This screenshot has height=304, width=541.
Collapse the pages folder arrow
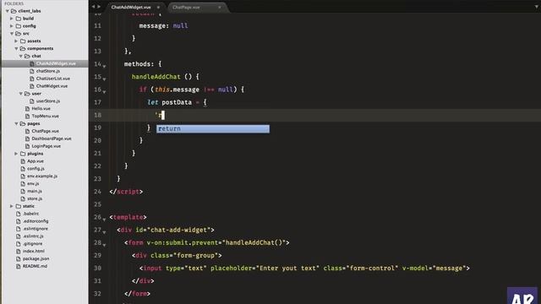16,124
